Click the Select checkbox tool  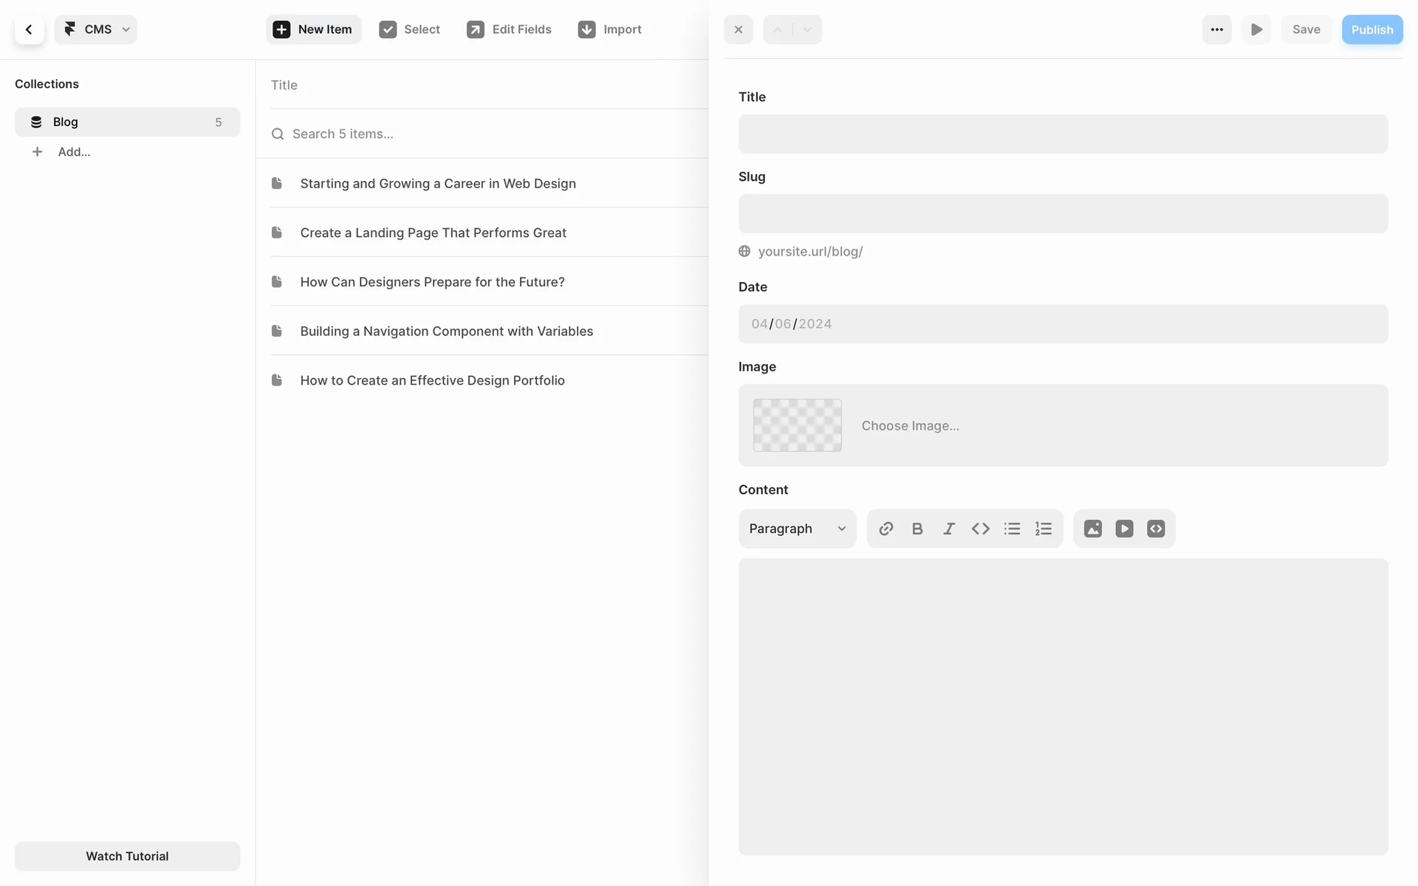coord(410,30)
